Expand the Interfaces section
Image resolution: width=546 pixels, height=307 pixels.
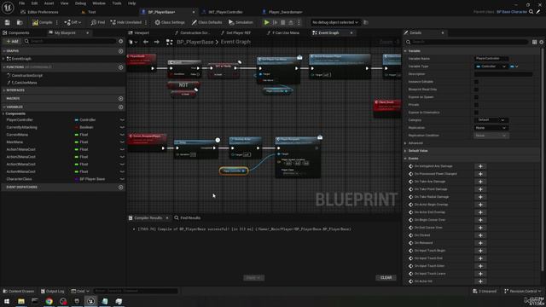click(3, 90)
